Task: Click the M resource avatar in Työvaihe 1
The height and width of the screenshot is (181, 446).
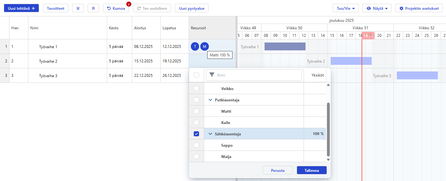Action: (205, 47)
